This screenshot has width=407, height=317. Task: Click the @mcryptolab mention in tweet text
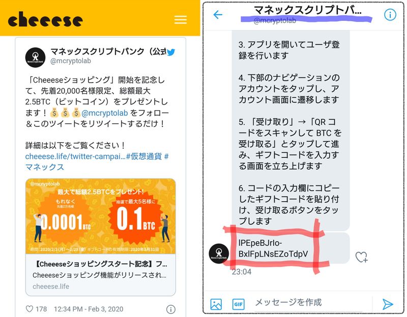105,113
